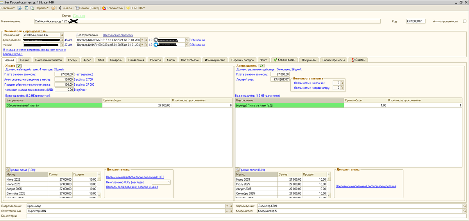Click the magnifier beside Координатор 5 field
This screenshot has height=221, width=469.
click(x=464, y=211)
